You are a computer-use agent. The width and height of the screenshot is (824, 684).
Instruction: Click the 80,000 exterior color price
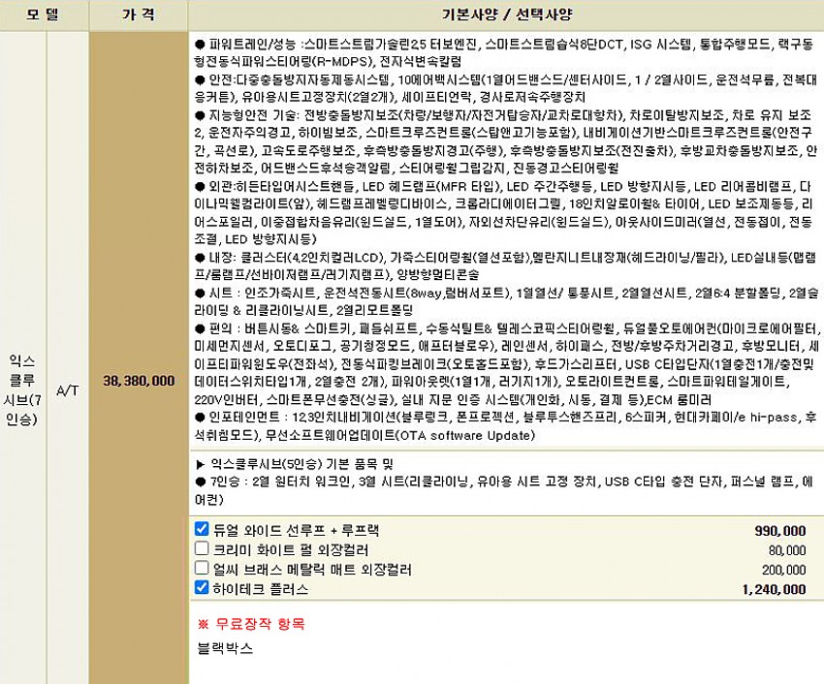786,550
